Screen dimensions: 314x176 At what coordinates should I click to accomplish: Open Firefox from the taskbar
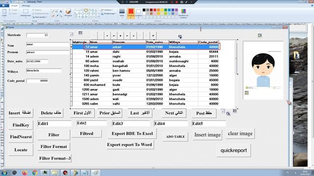coord(25,173)
